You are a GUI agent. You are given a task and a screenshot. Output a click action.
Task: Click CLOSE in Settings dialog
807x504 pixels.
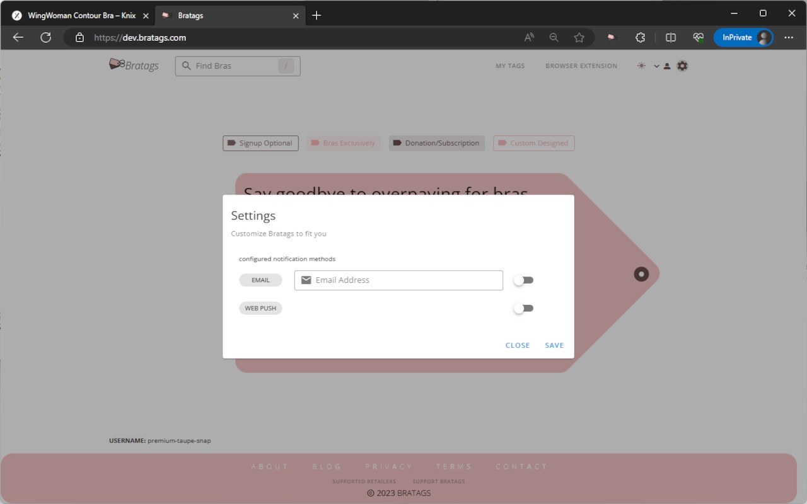pyautogui.click(x=518, y=345)
